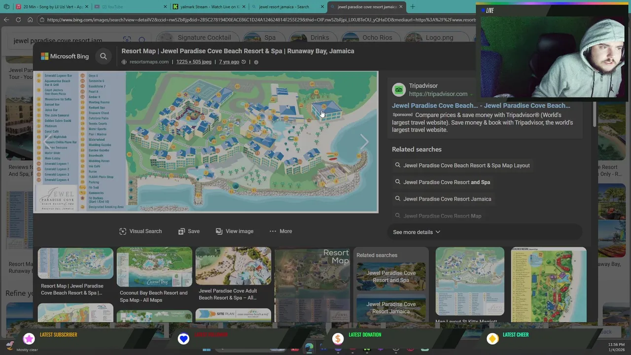Open Jewel Paradise Cove Resort and Spa related tile
This screenshot has width=631, height=355.
391,277
